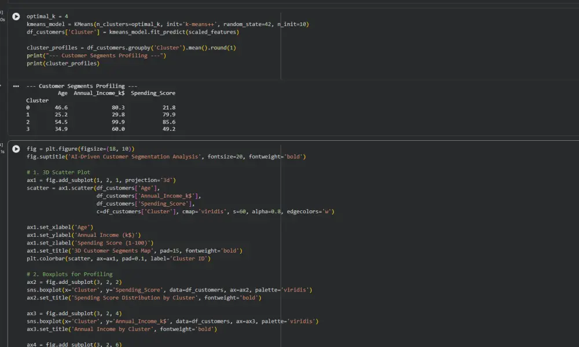
Task: Click the ax1.set_title 3D Customer Segments line
Action: coord(134,251)
